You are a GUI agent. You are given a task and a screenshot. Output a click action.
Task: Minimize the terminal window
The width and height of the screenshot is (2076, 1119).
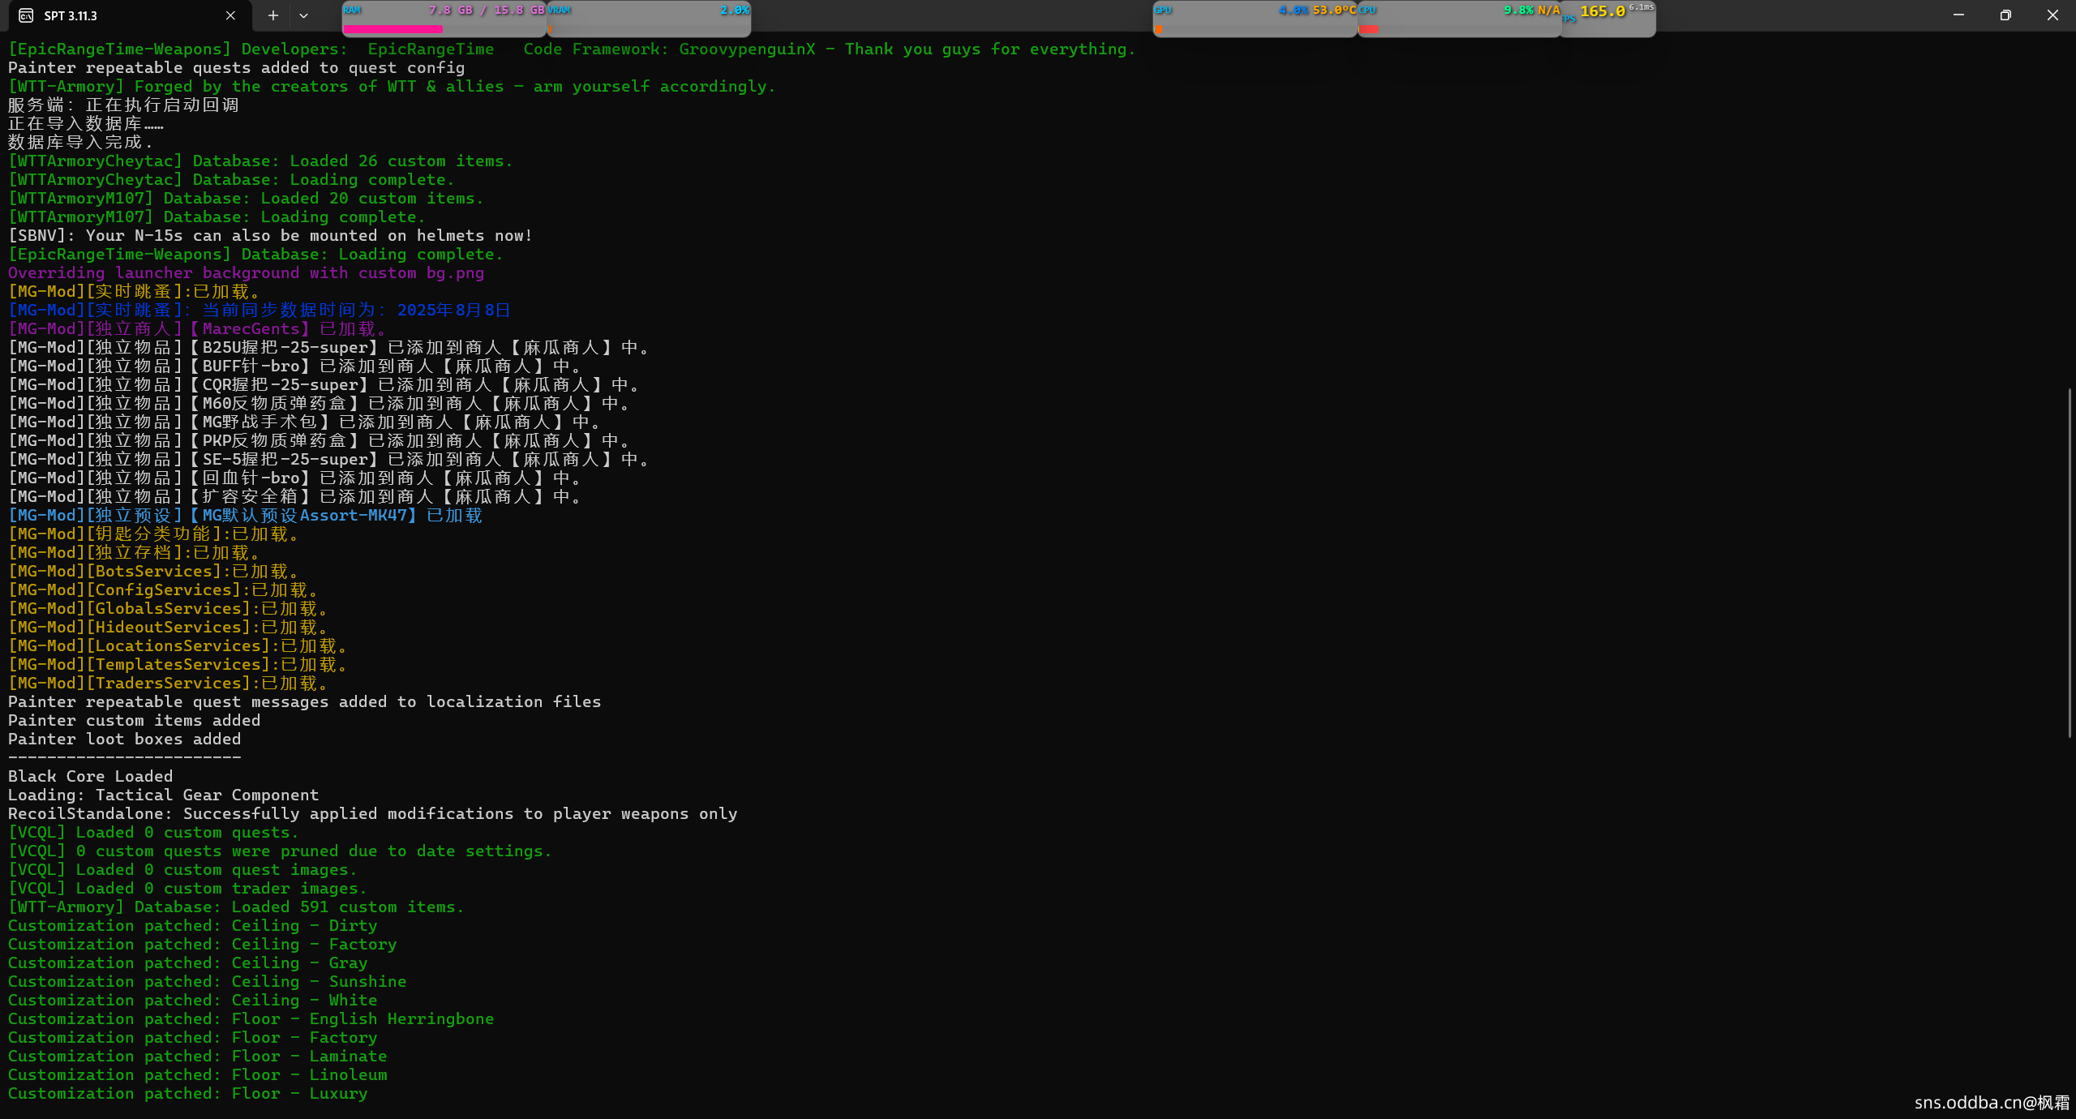click(1958, 15)
